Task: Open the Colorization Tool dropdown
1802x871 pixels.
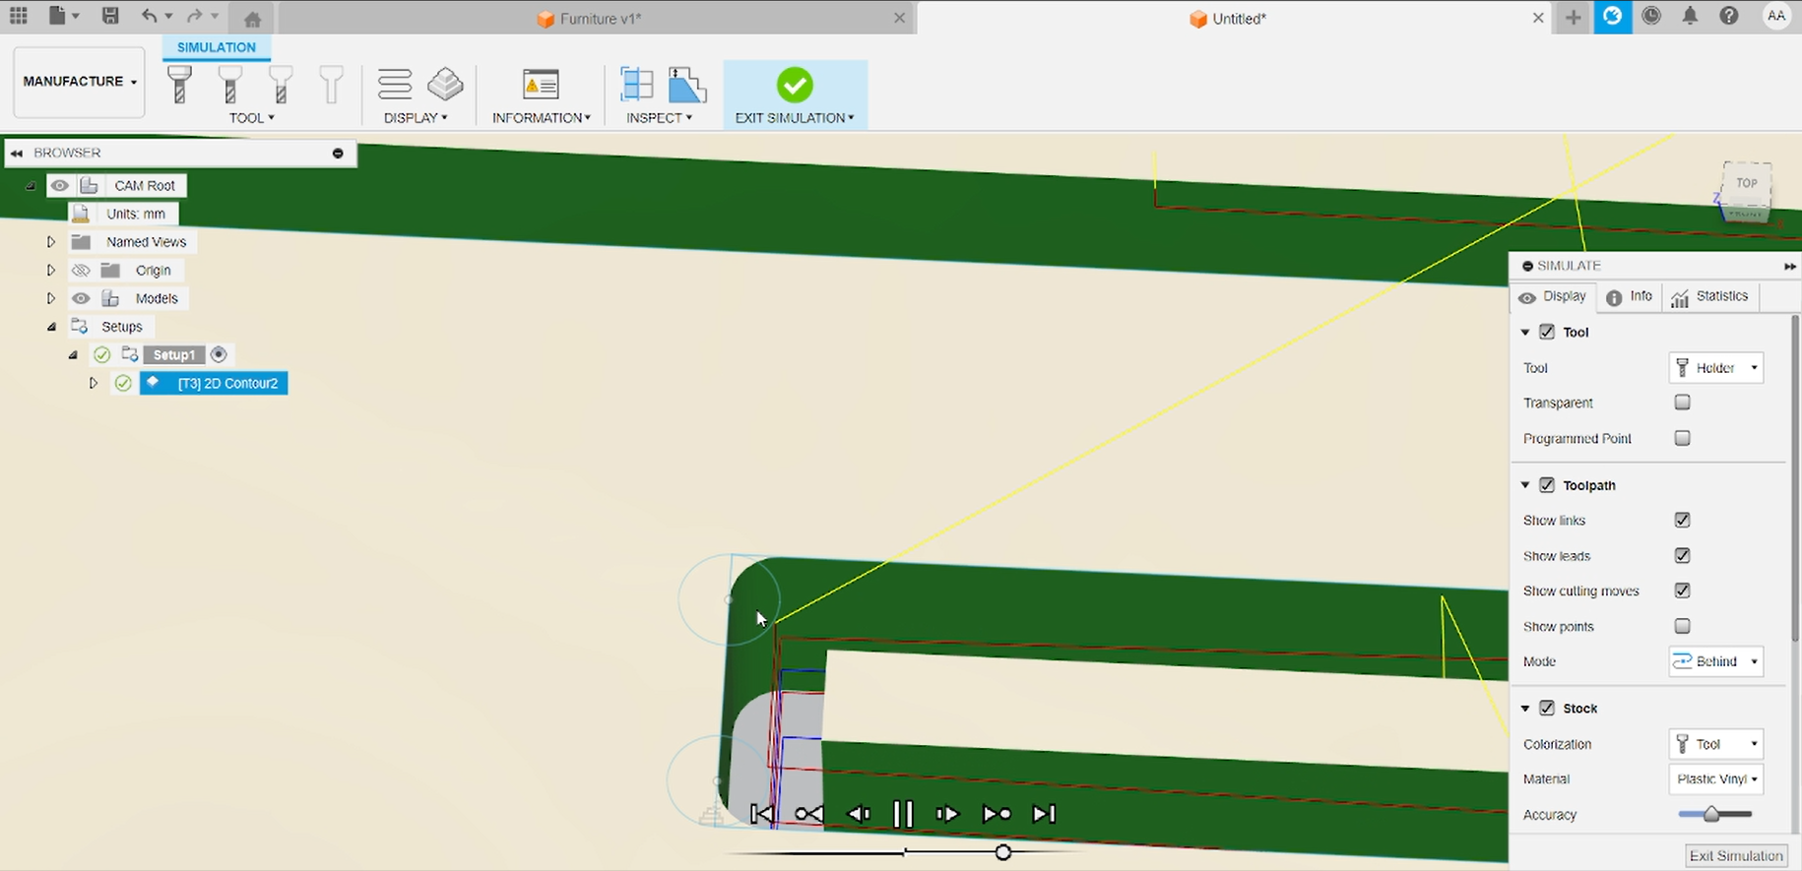Action: pyautogui.click(x=1716, y=744)
